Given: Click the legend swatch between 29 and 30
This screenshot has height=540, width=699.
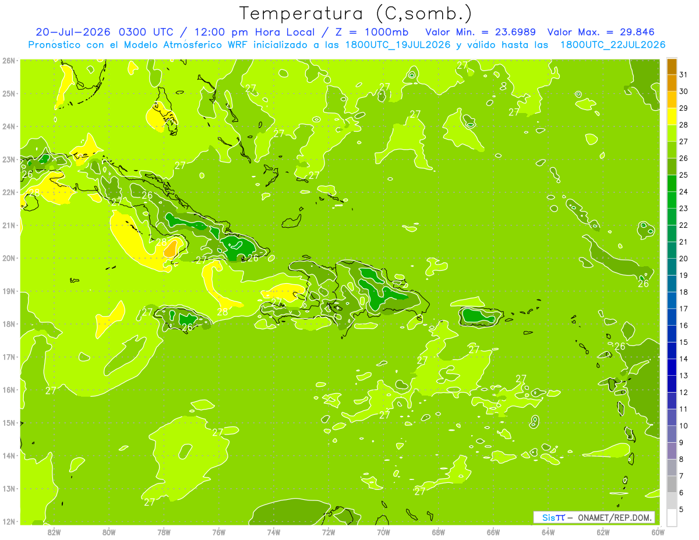Looking at the screenshot, I should coord(672,100).
